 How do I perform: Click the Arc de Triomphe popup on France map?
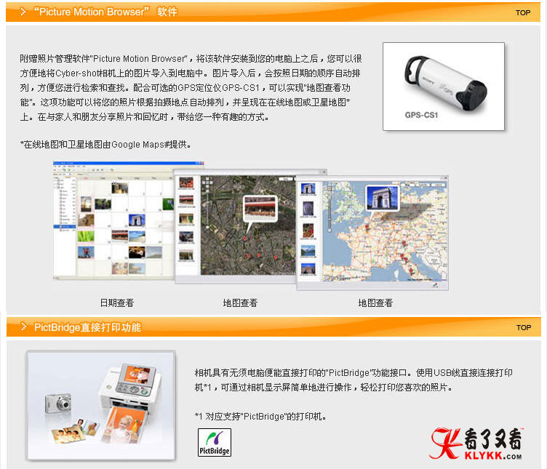click(x=382, y=198)
